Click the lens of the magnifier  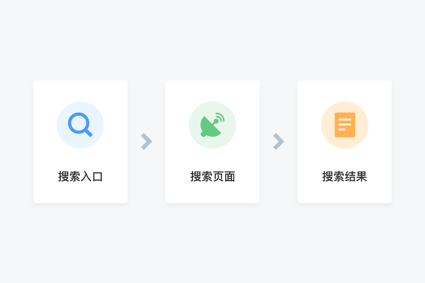click(x=78, y=123)
